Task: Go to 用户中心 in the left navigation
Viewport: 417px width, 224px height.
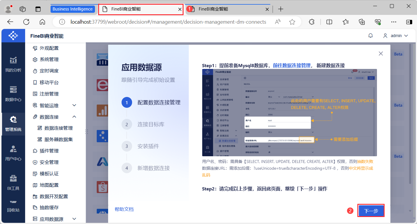Action: (x=13, y=153)
